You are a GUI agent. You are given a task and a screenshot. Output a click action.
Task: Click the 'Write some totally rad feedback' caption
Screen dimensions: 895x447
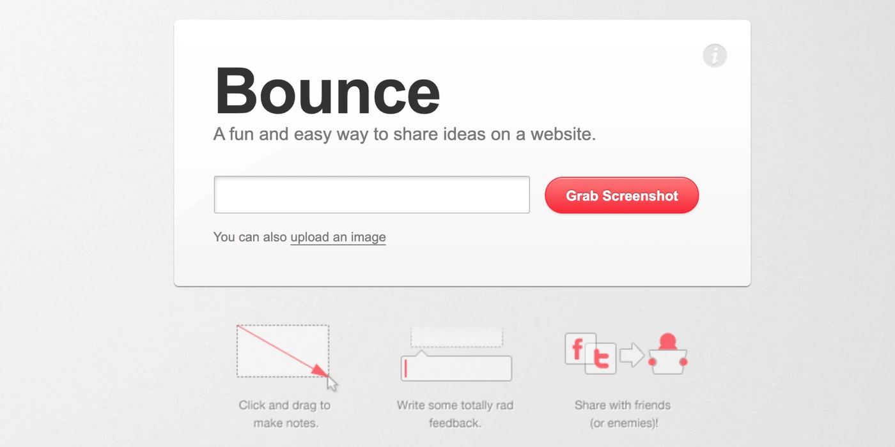point(455,414)
